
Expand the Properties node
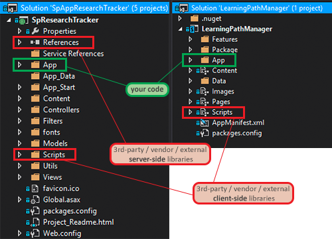(x=19, y=31)
